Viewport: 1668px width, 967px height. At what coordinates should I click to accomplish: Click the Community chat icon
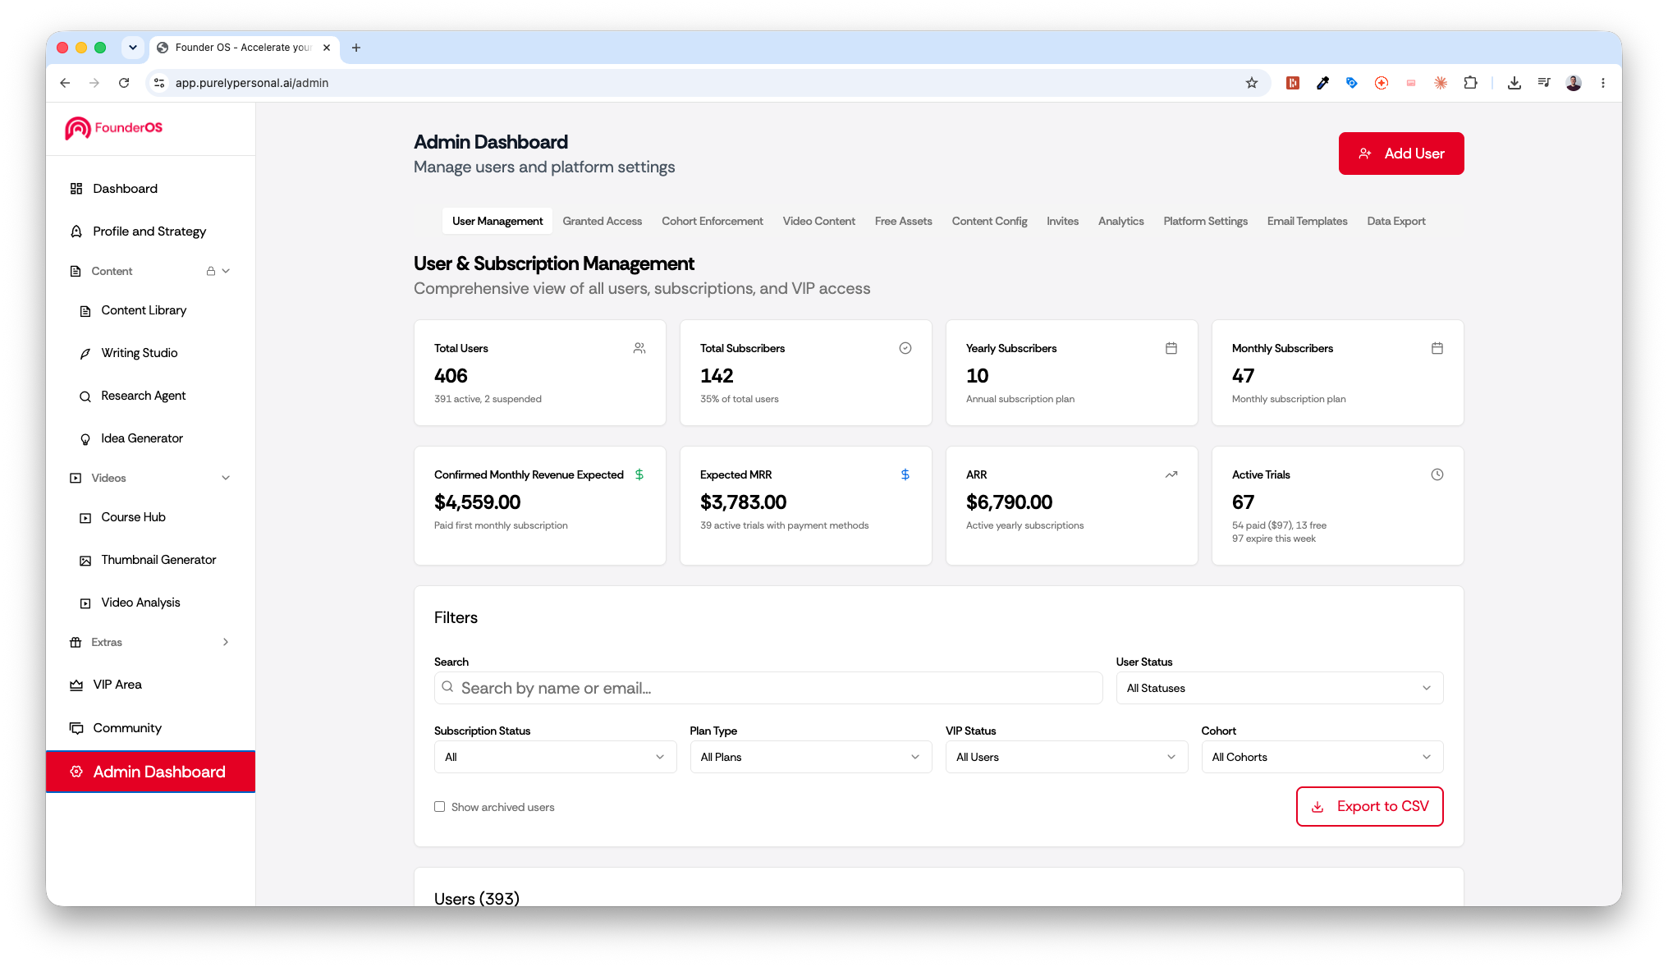(76, 728)
